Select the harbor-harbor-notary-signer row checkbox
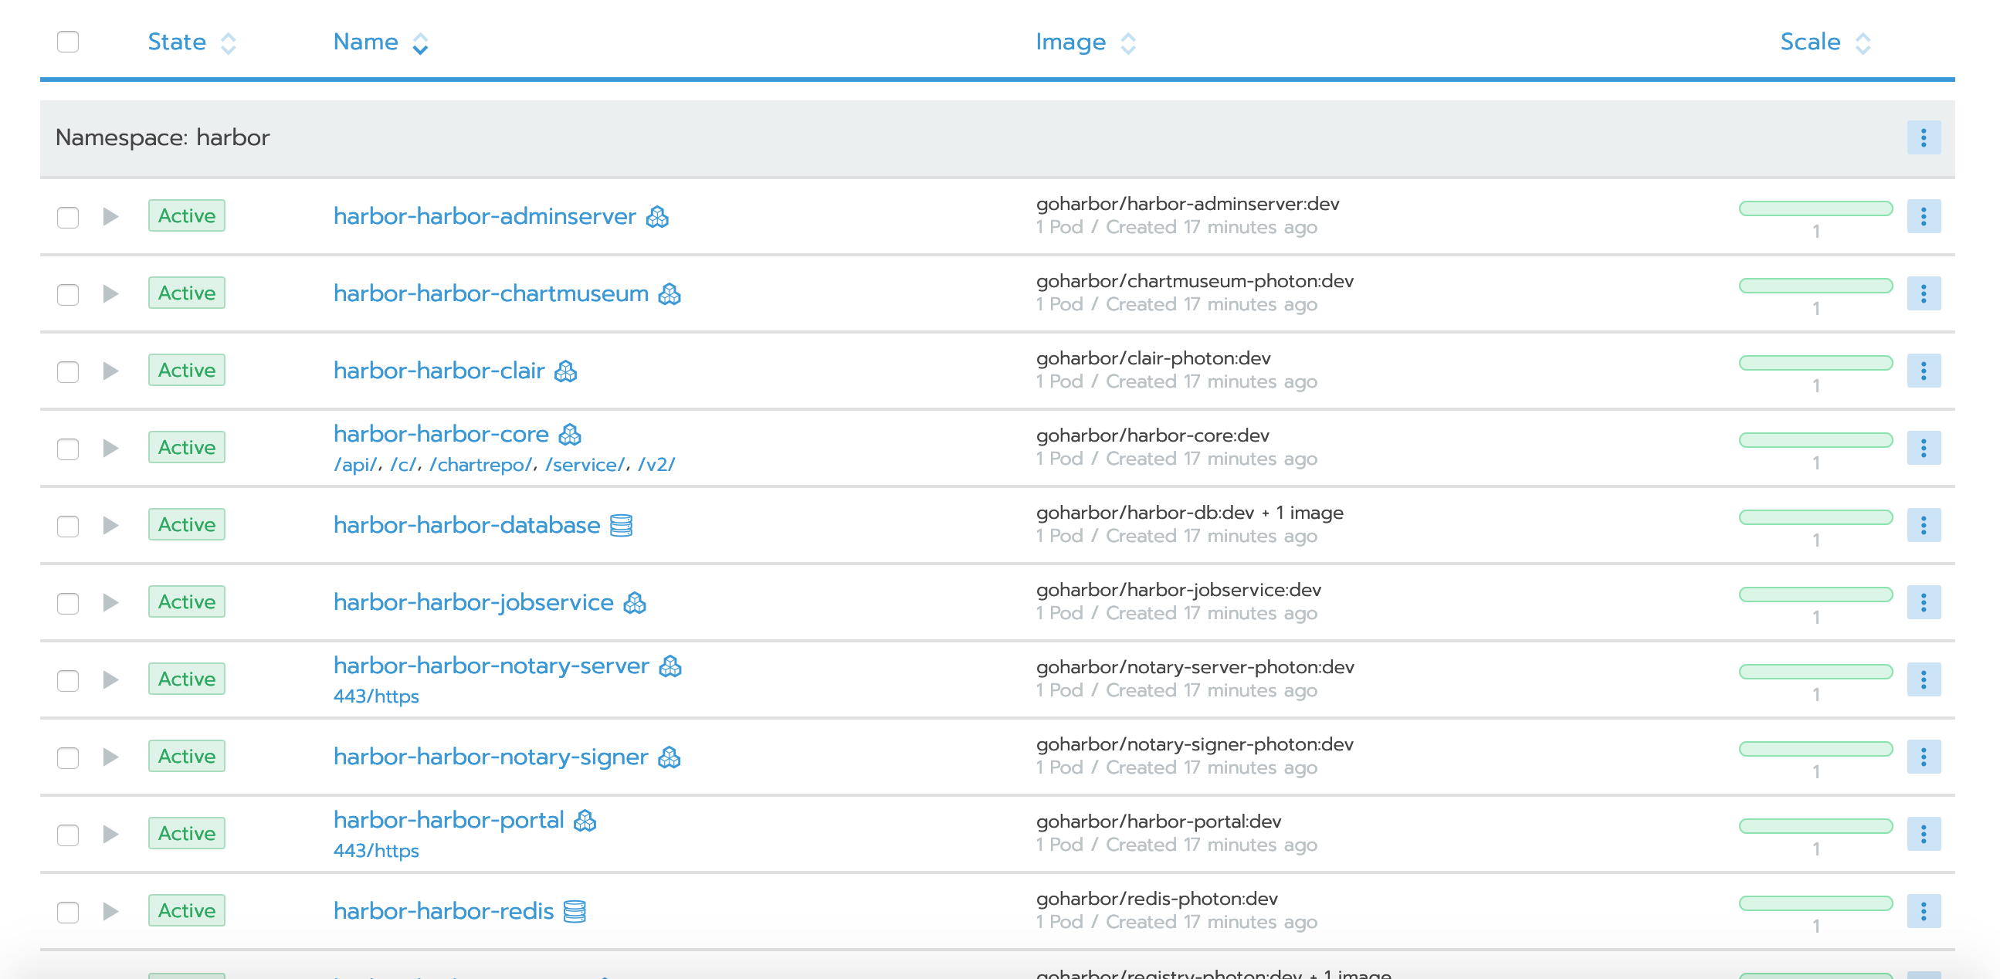This screenshot has height=979, width=2000. [x=68, y=757]
